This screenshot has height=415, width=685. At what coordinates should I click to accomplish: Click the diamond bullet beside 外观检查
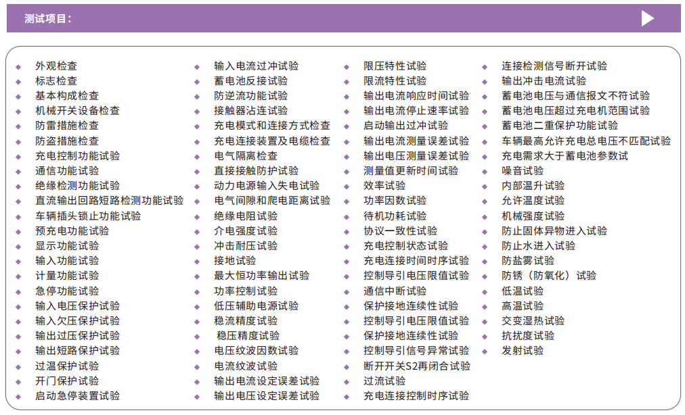[x=18, y=66]
